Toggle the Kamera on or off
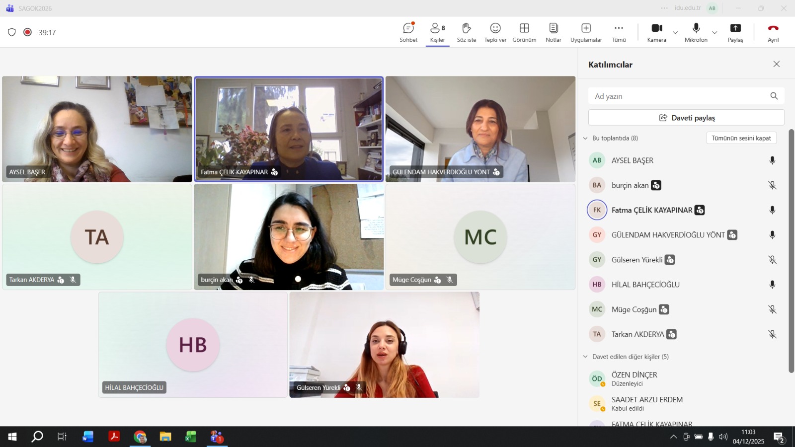 coord(656,32)
